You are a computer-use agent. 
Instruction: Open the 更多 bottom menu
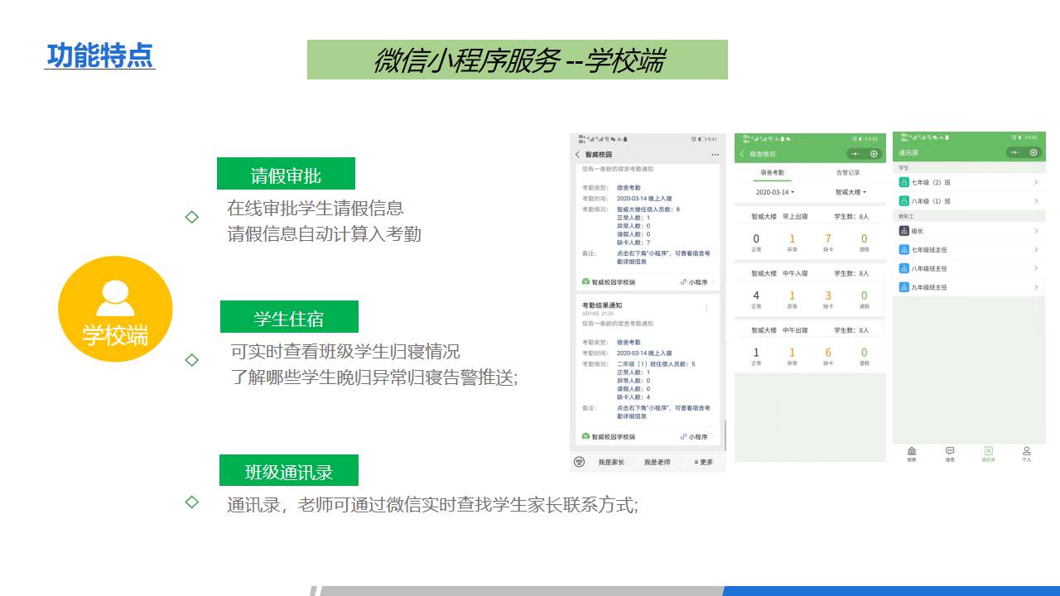pyautogui.click(x=703, y=462)
